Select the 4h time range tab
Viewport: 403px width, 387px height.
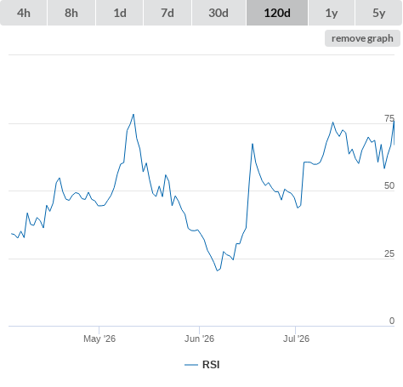24,13
